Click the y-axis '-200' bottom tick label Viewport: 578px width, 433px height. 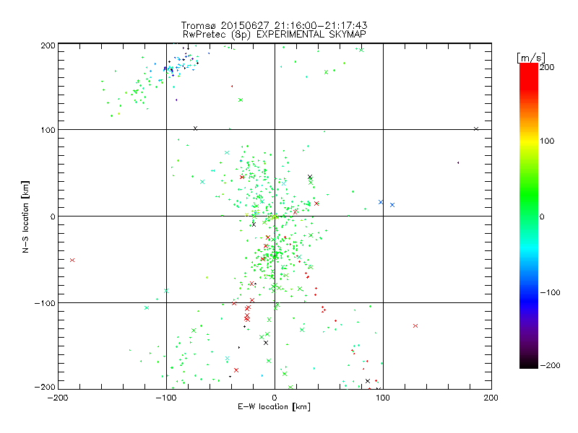click(x=45, y=387)
